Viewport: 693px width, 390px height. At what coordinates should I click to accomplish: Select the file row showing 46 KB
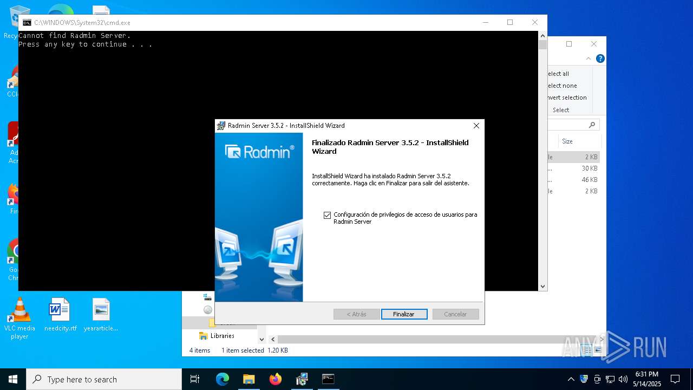coord(573,180)
